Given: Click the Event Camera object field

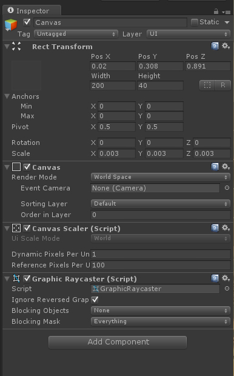Looking at the screenshot, I should tap(155, 188).
